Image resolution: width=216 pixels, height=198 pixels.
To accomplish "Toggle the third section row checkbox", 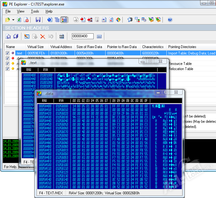I will click(8, 64).
